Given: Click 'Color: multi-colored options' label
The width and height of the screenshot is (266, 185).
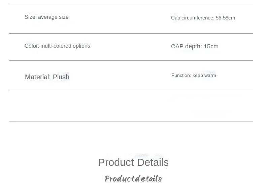Looking at the screenshot, I should pyautogui.click(x=57, y=46).
